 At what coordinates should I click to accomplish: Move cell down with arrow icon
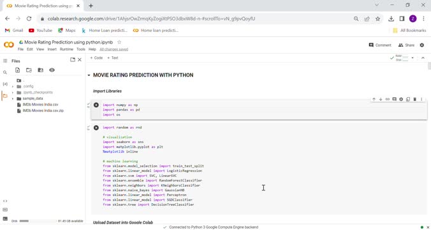(381, 99)
